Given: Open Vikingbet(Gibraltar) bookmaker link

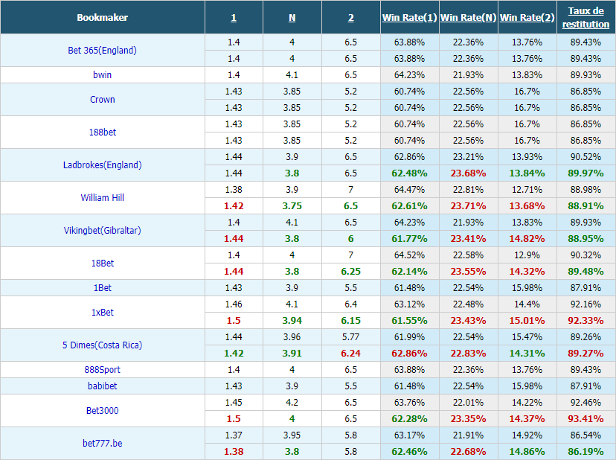Looking at the screenshot, I should (x=102, y=231).
